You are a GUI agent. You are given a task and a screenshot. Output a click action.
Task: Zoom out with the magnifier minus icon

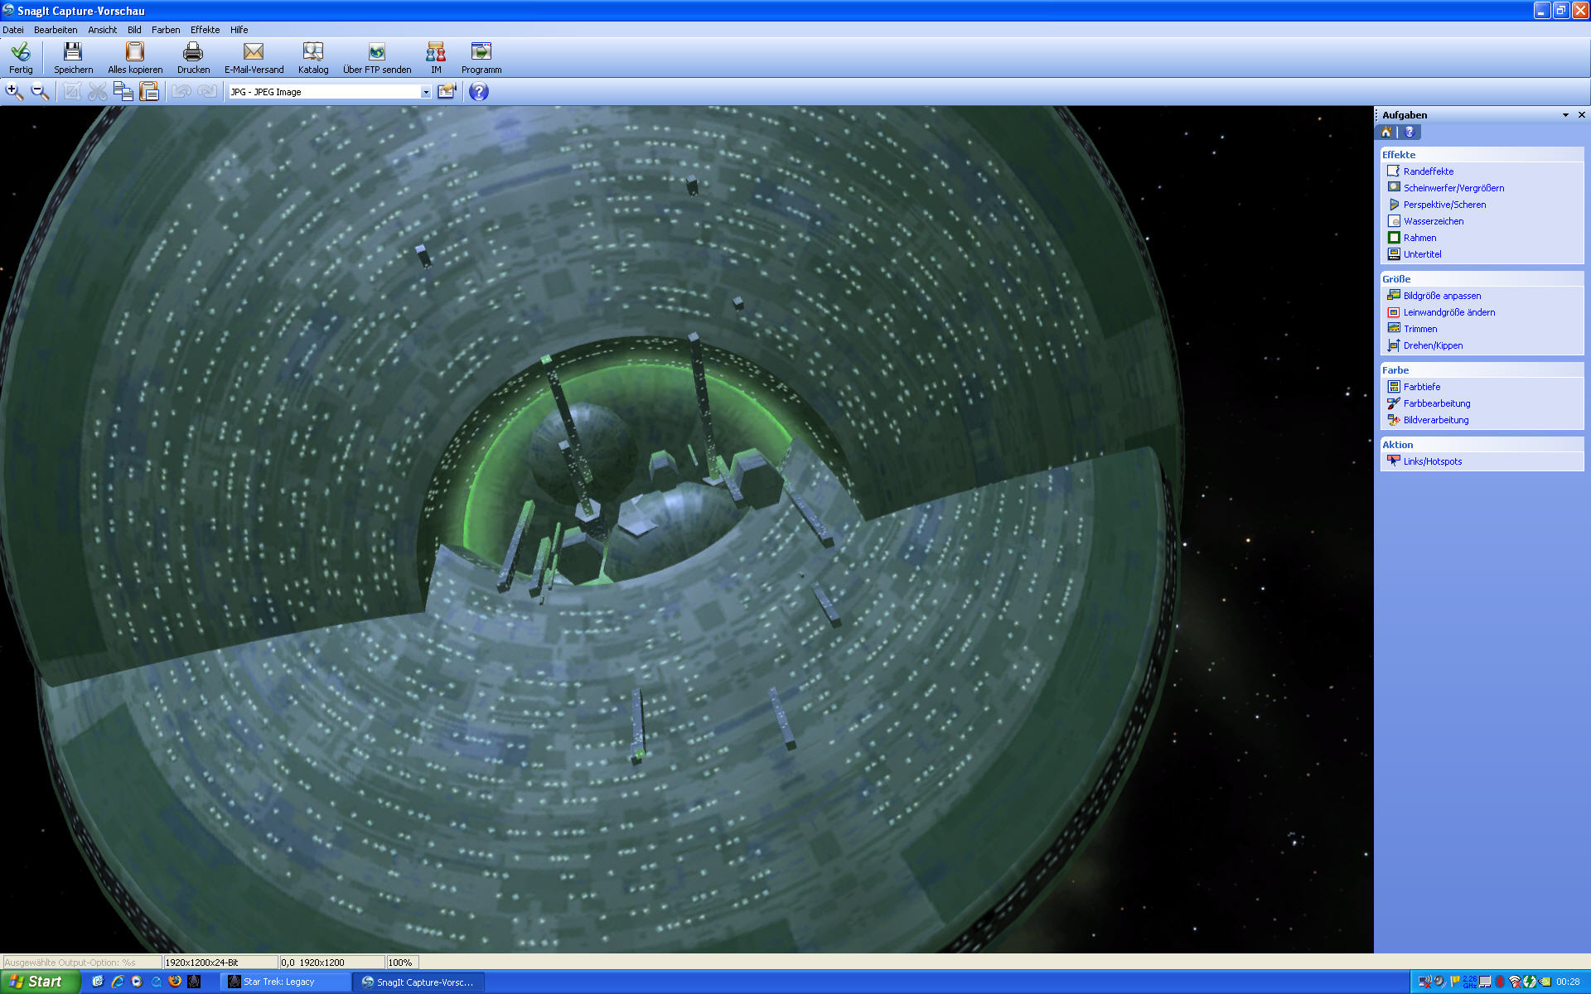point(40,92)
